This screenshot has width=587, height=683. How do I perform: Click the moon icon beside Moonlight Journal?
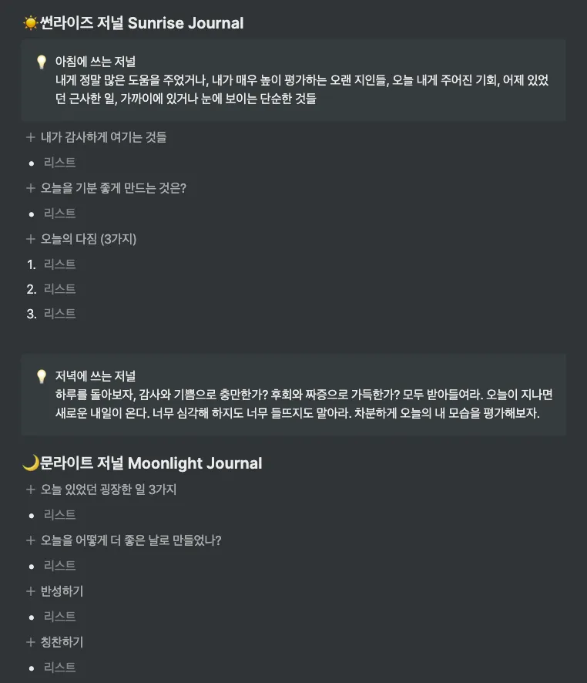[x=31, y=463]
